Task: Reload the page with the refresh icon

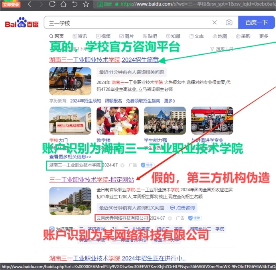Action: pos(52,4)
